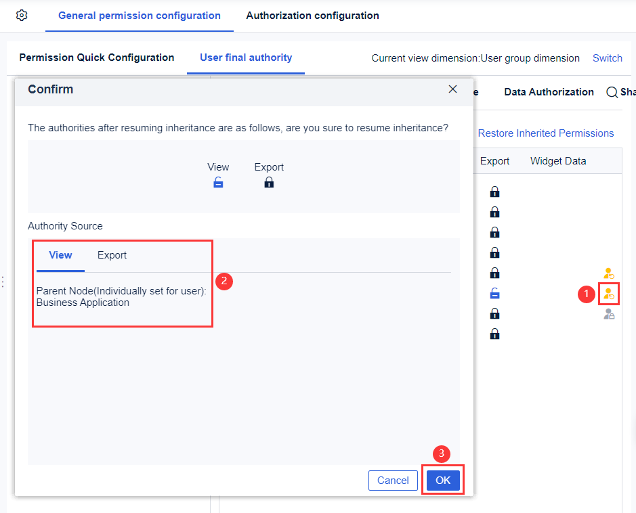Select the highlighted restore-permission user icon marked 1
The height and width of the screenshot is (513, 636).
(608, 294)
